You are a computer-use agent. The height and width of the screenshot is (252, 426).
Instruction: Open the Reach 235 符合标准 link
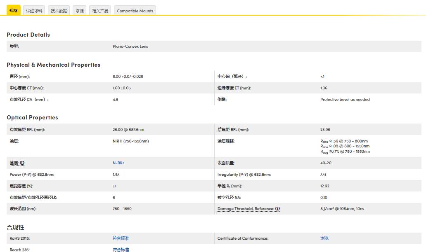point(121,250)
